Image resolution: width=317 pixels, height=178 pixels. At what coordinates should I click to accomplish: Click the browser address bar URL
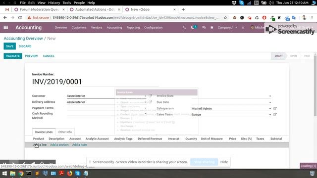click(x=136, y=18)
